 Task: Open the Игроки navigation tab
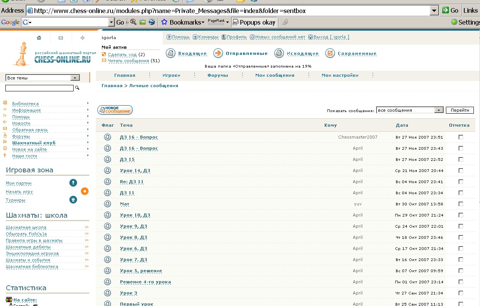(171, 75)
